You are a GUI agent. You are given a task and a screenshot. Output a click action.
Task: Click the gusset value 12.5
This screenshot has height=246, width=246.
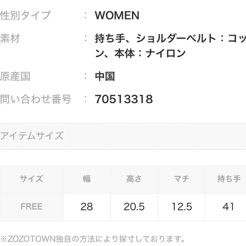coord(182,207)
